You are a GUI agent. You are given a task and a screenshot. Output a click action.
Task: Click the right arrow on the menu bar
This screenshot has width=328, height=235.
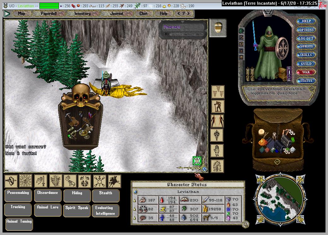pyautogui.click(x=189, y=13)
